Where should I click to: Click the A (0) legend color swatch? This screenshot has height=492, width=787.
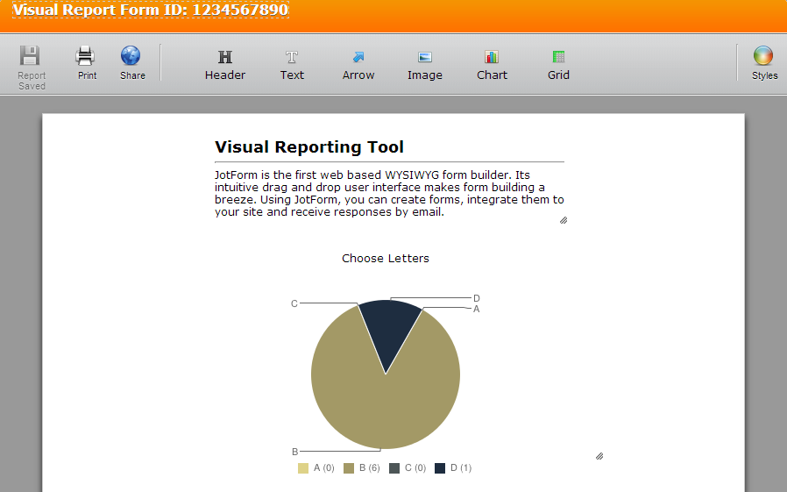pos(303,468)
